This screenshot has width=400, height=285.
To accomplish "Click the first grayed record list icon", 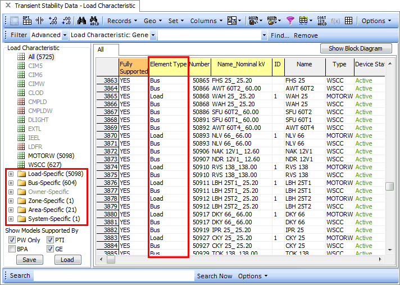I will coord(14,21).
